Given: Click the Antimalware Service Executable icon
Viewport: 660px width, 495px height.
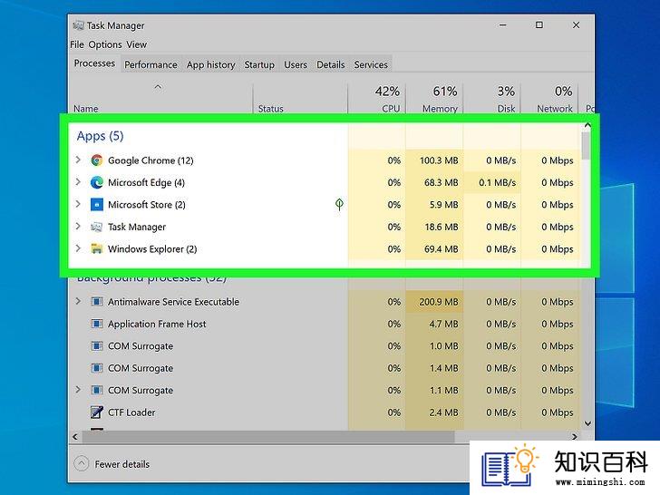Looking at the screenshot, I should point(97,302).
